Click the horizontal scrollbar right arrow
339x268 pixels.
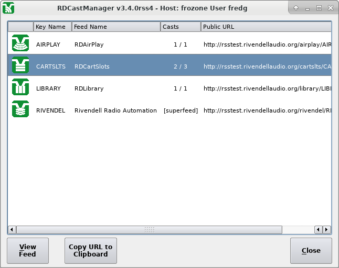click(x=326, y=229)
